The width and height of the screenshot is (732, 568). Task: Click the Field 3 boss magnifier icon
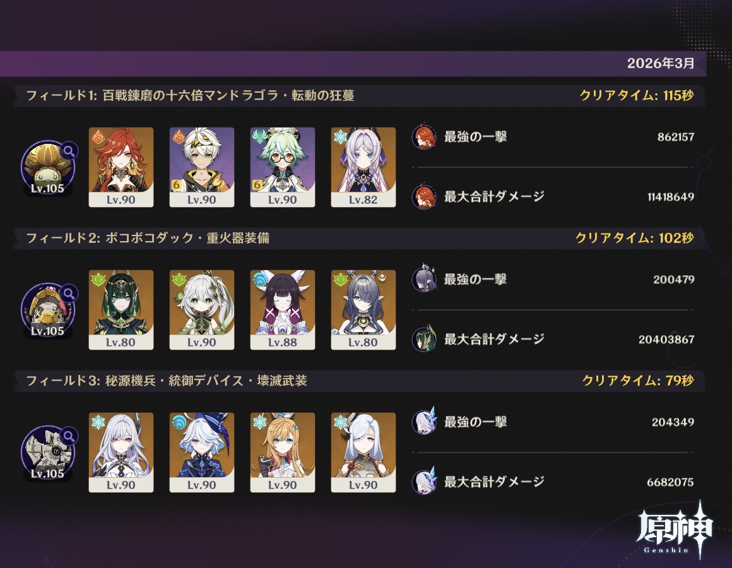tap(69, 436)
